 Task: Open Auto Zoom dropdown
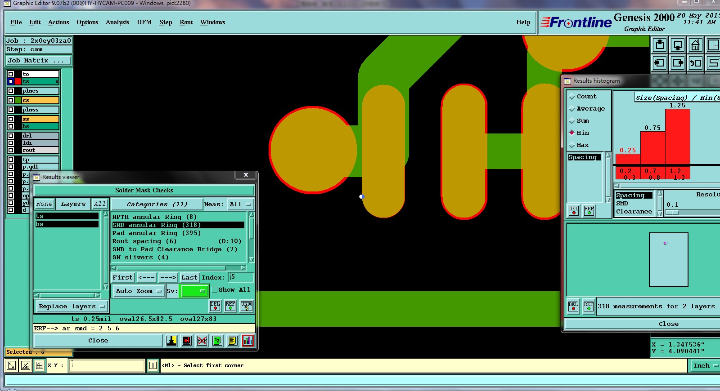pos(138,291)
